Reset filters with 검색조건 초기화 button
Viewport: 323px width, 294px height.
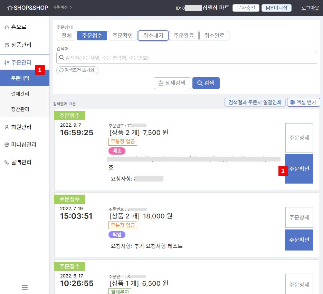(x=77, y=70)
